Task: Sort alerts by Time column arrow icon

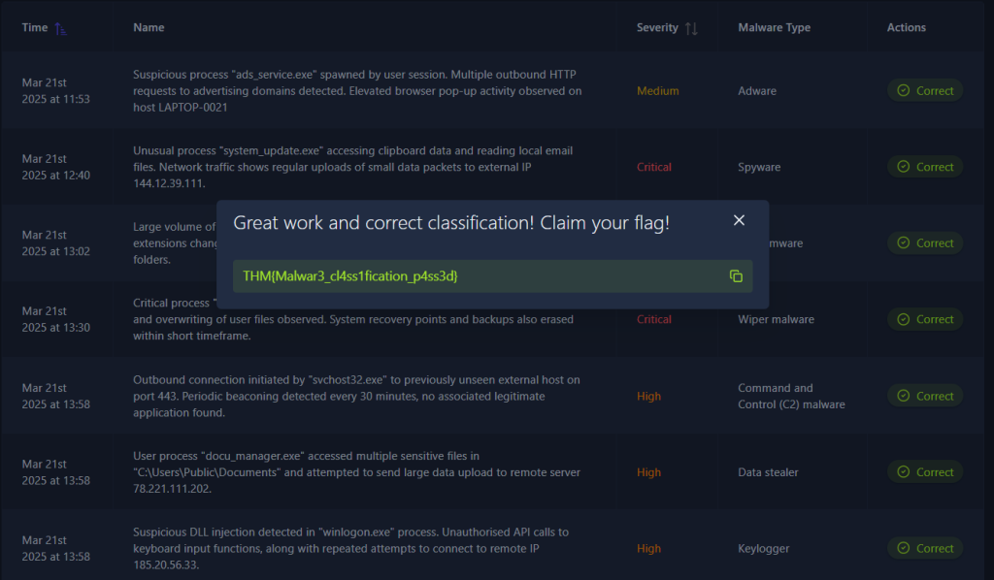Action: pos(61,28)
